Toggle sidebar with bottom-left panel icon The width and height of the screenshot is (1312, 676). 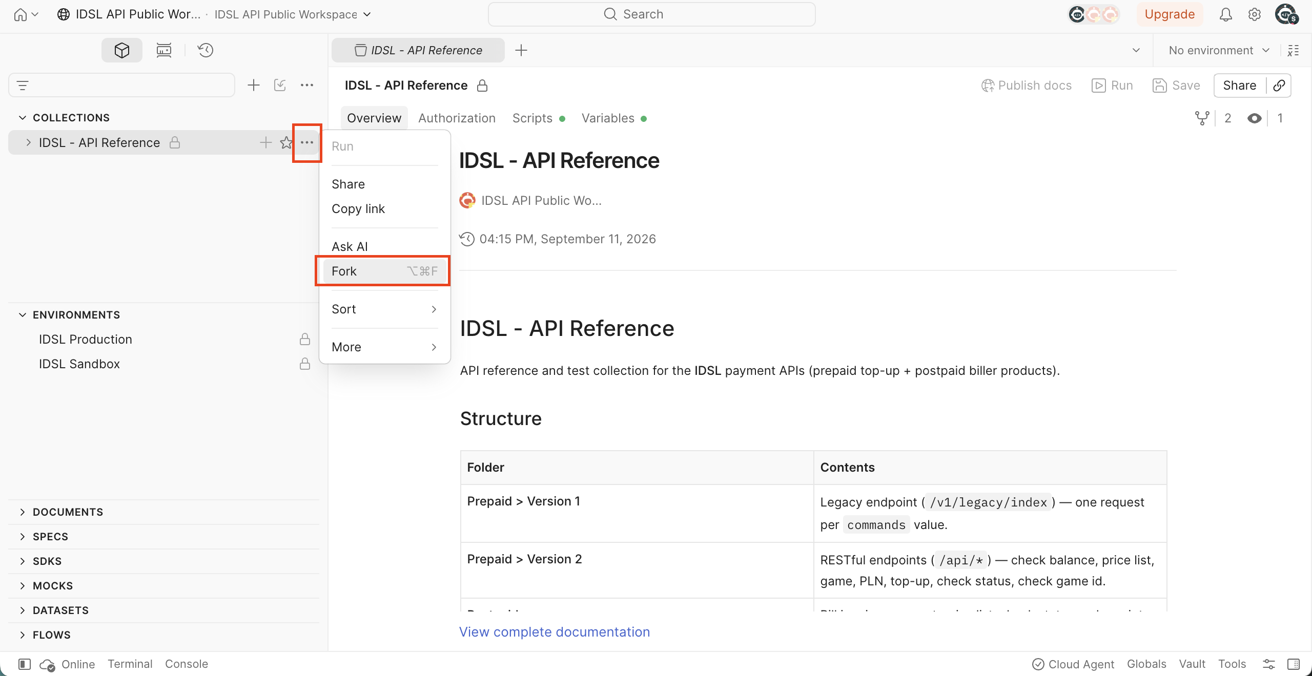click(x=24, y=664)
